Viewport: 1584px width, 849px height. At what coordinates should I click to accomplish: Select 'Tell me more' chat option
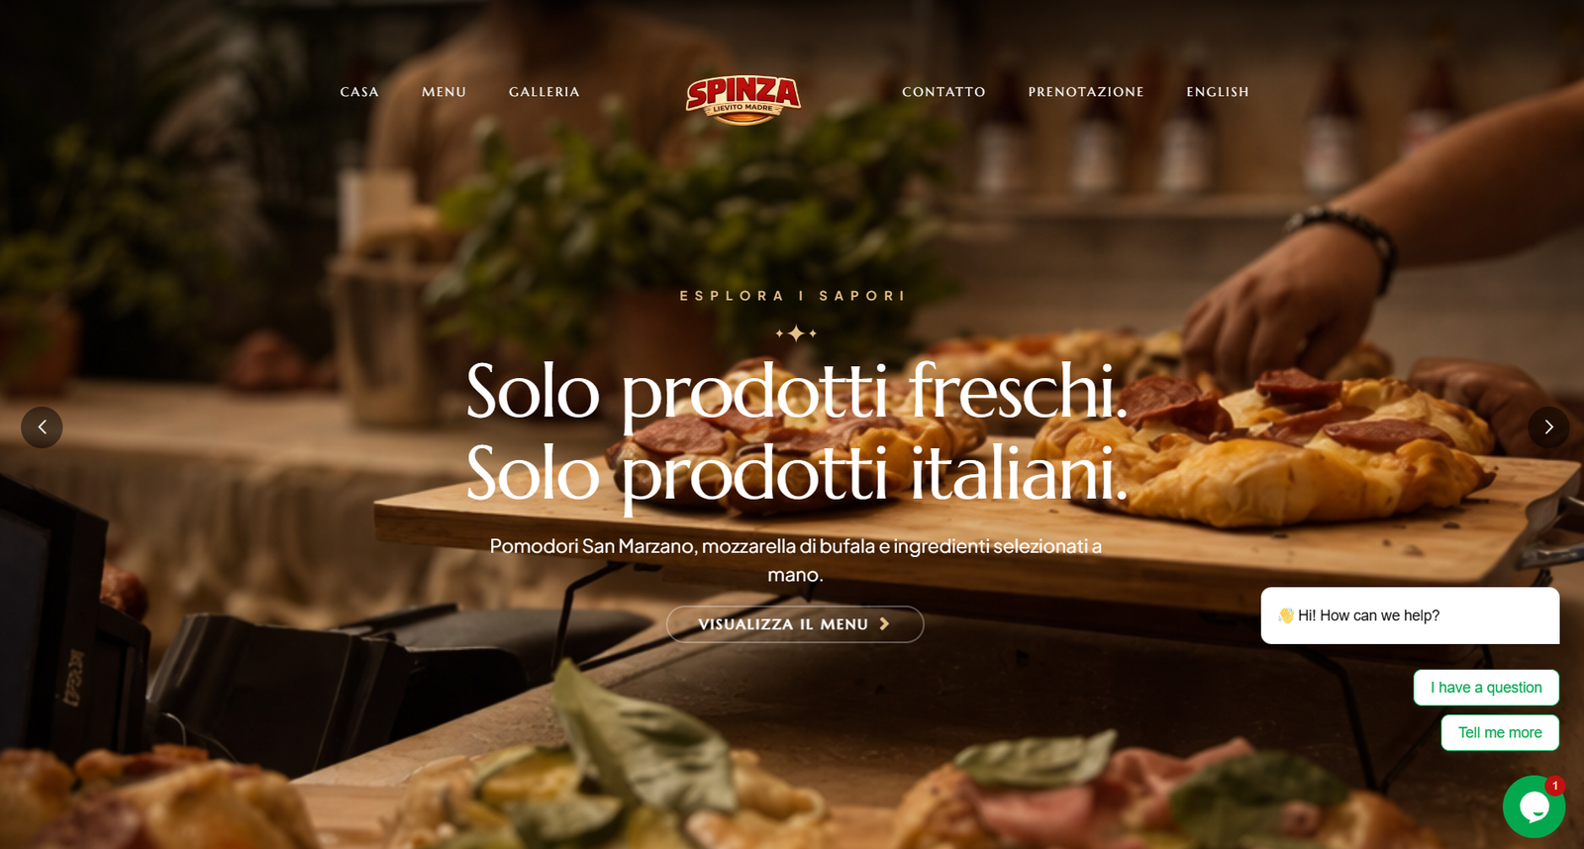pos(1500,733)
